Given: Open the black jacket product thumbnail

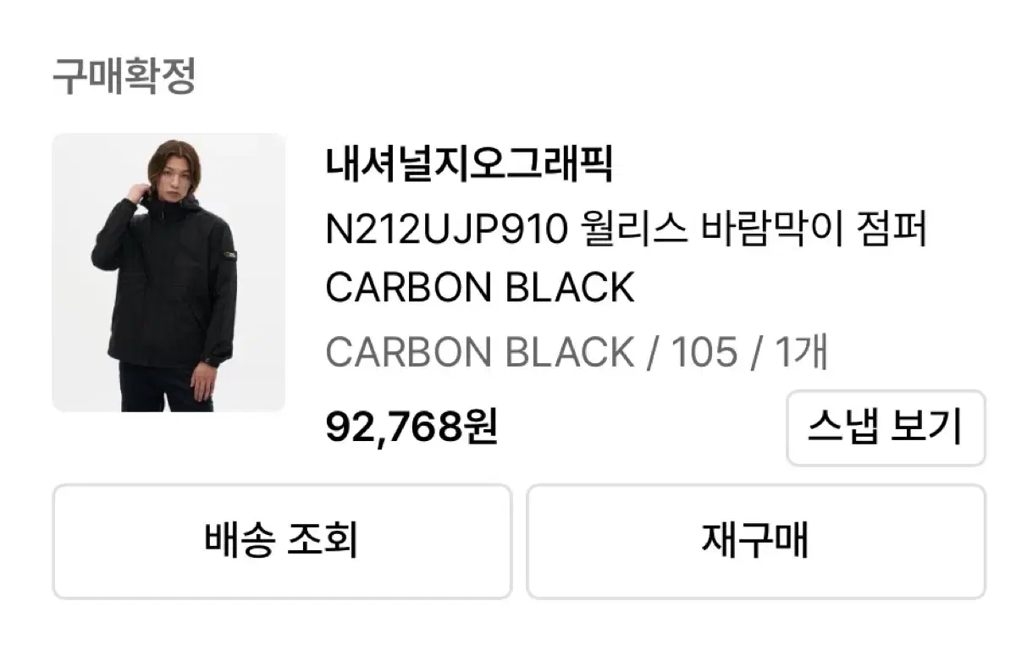Looking at the screenshot, I should [x=168, y=273].
